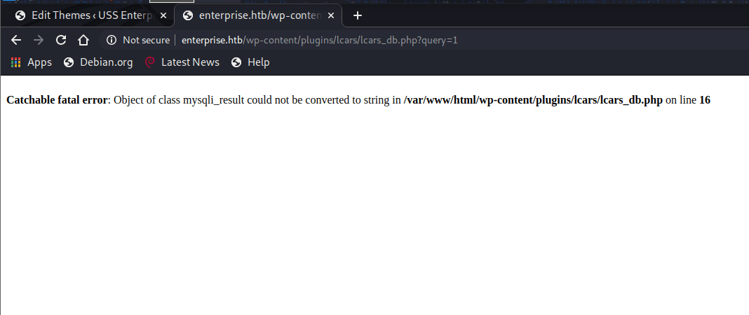Open a new browser tab

(x=357, y=15)
